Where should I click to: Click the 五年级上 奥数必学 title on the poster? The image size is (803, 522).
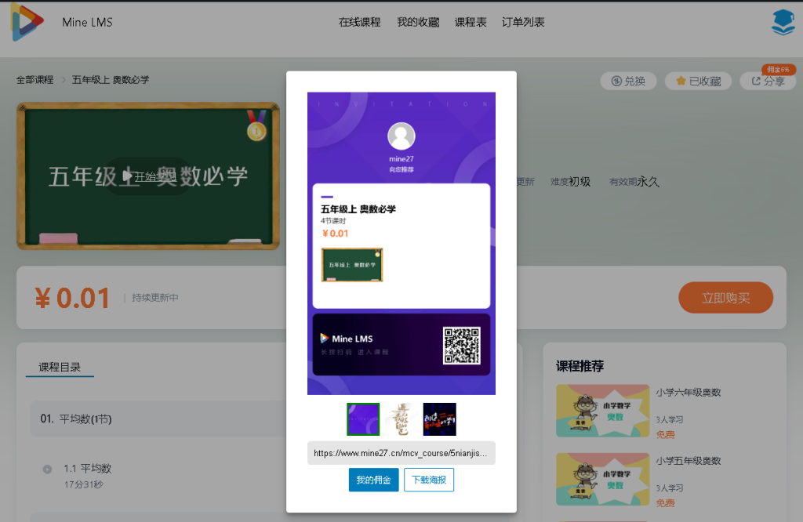358,208
